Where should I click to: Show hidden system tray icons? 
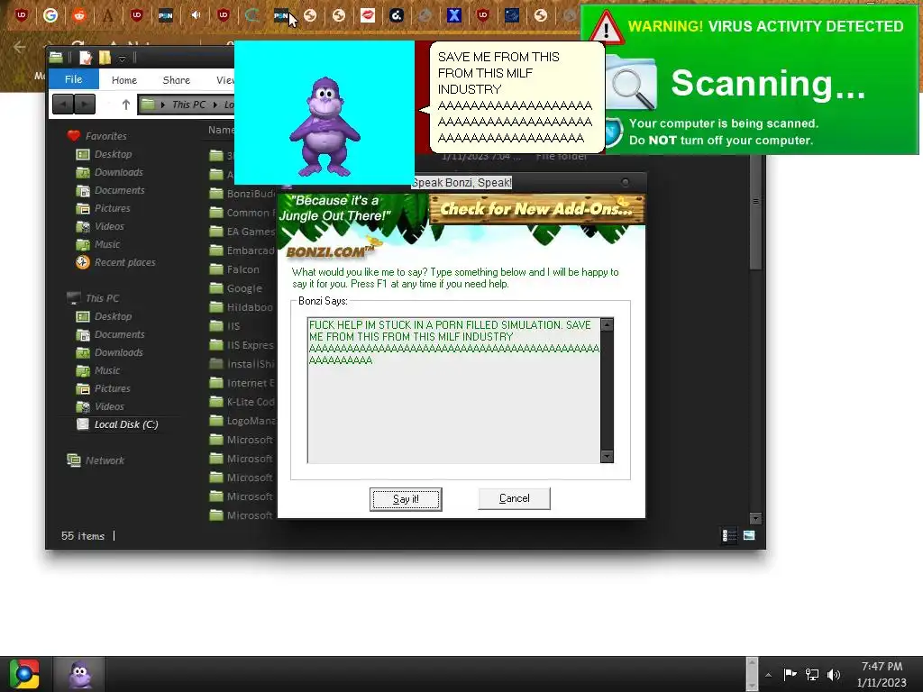[x=768, y=675]
